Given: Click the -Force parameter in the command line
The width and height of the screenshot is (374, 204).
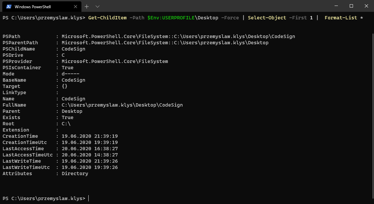Looking at the screenshot, I should coord(230,18).
